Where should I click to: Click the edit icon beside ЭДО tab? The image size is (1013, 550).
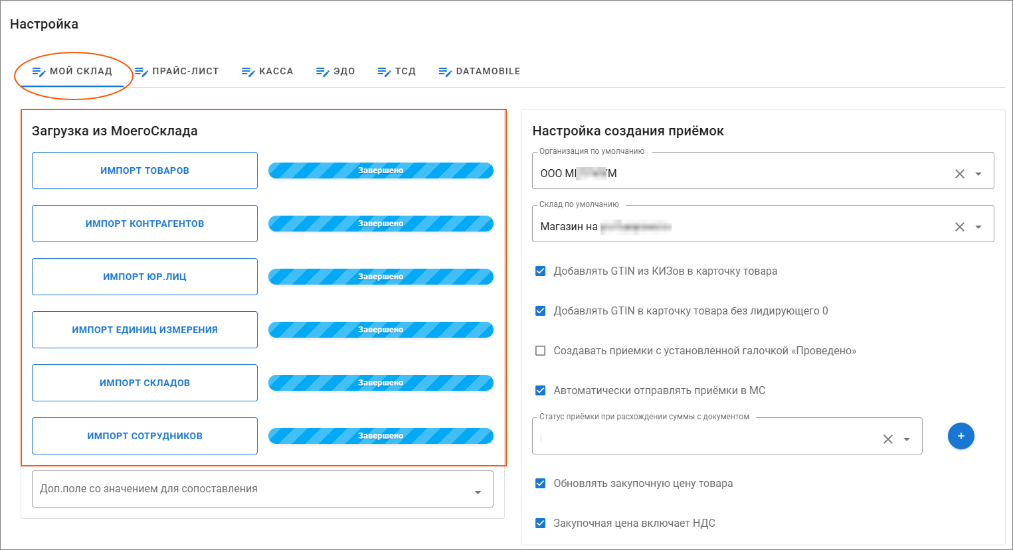(x=323, y=72)
